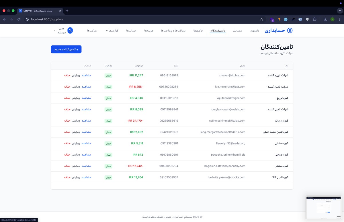
Task: Open the user avatar icon in the navbar
Action: click(70, 30)
